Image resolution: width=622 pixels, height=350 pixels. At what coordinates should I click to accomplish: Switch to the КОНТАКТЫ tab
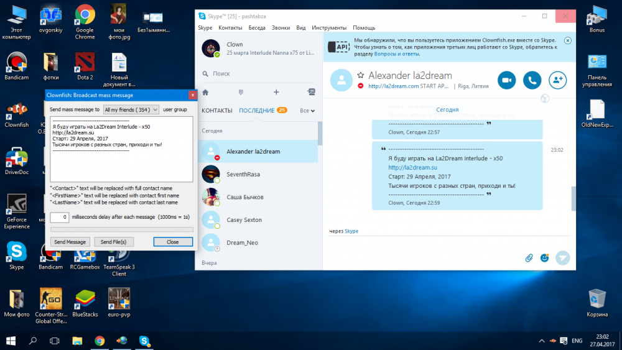pyautogui.click(x=217, y=111)
